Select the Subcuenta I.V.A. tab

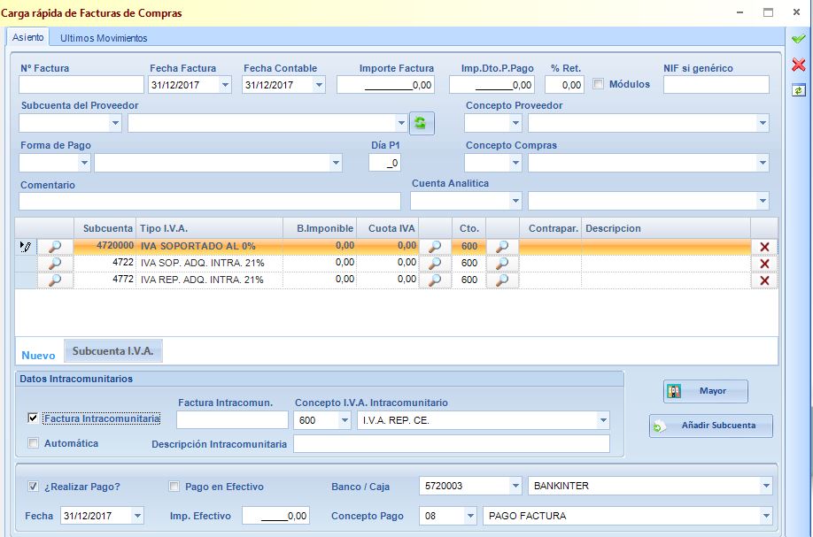coord(113,351)
